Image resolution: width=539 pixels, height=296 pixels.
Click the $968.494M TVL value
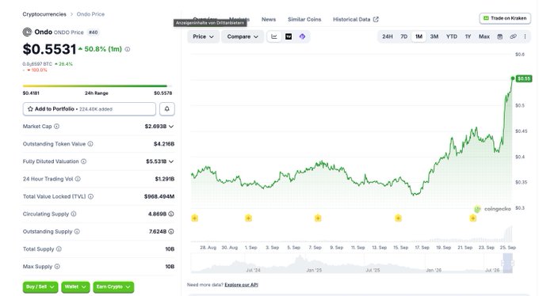pyautogui.click(x=159, y=196)
